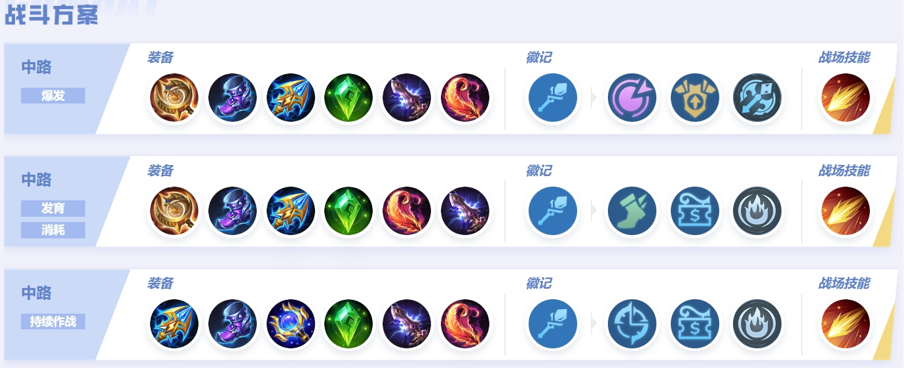Select the flame emblem in the 持续作战 row
This screenshot has height=368, width=904.
tap(757, 324)
